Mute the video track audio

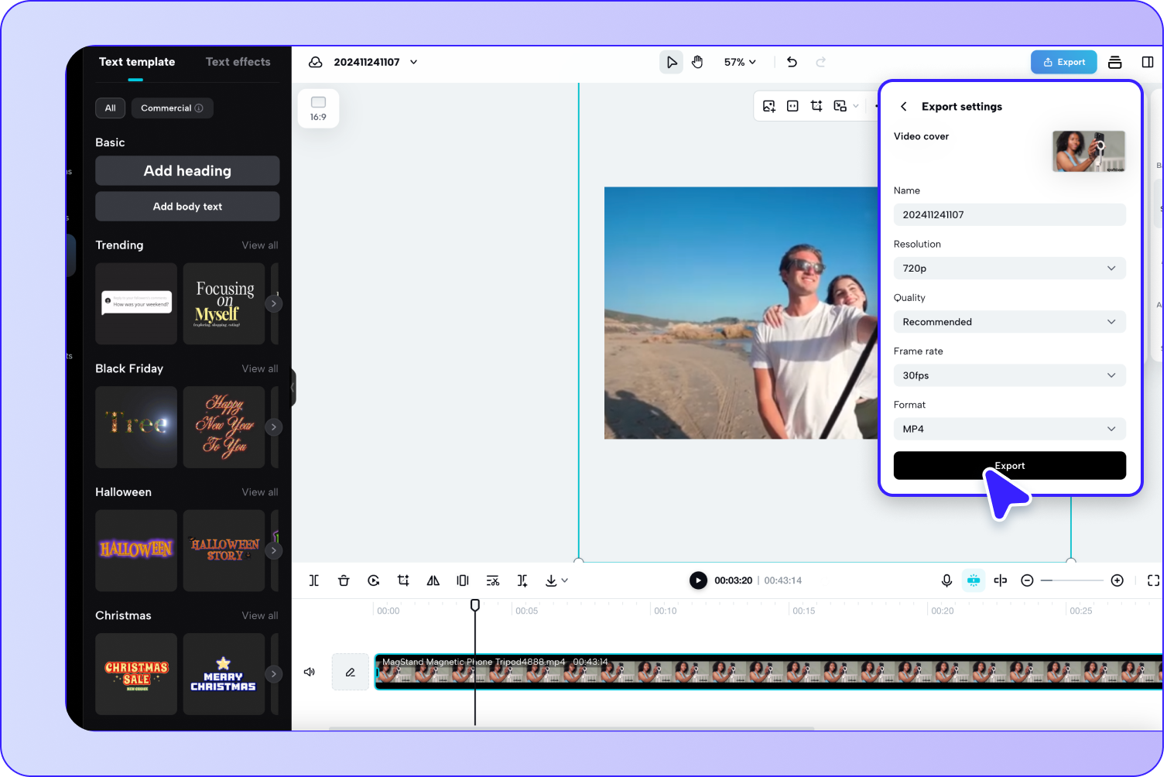pyautogui.click(x=310, y=672)
